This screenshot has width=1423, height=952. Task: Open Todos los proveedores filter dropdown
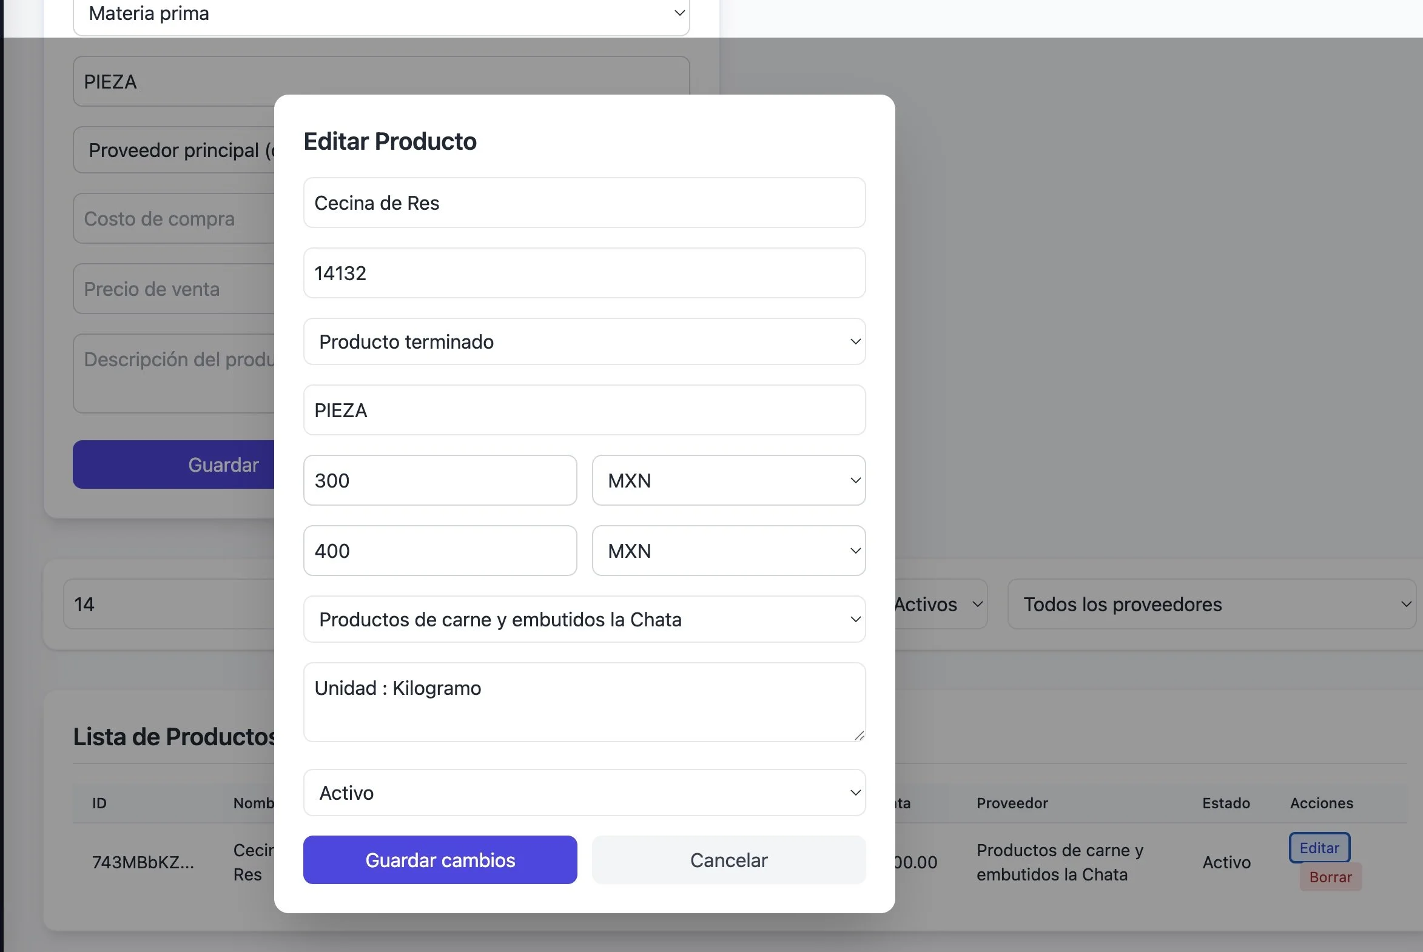[1211, 604]
